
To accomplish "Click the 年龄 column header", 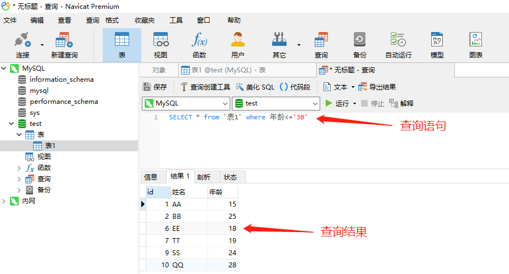I will pyautogui.click(x=223, y=192).
